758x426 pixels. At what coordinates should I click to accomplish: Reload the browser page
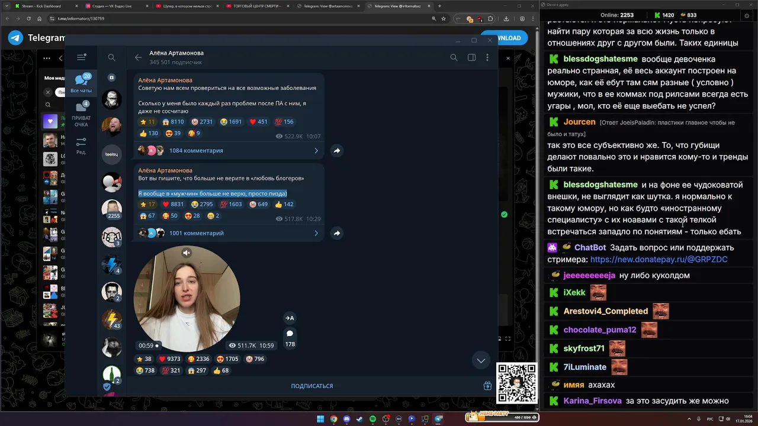[28, 19]
